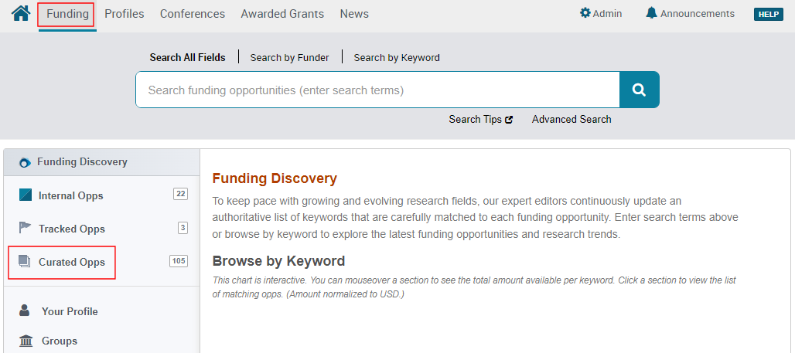The height and width of the screenshot is (353, 795).
Task: Focus the funding opportunities search field
Action: point(377,90)
